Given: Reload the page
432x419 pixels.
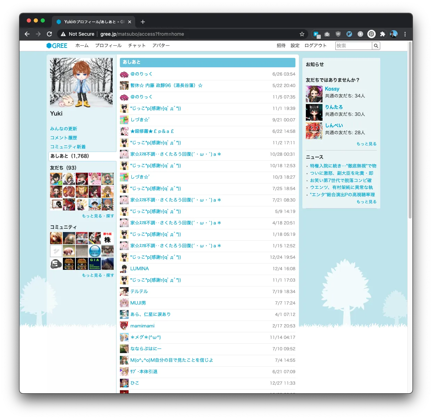Looking at the screenshot, I should point(49,34).
